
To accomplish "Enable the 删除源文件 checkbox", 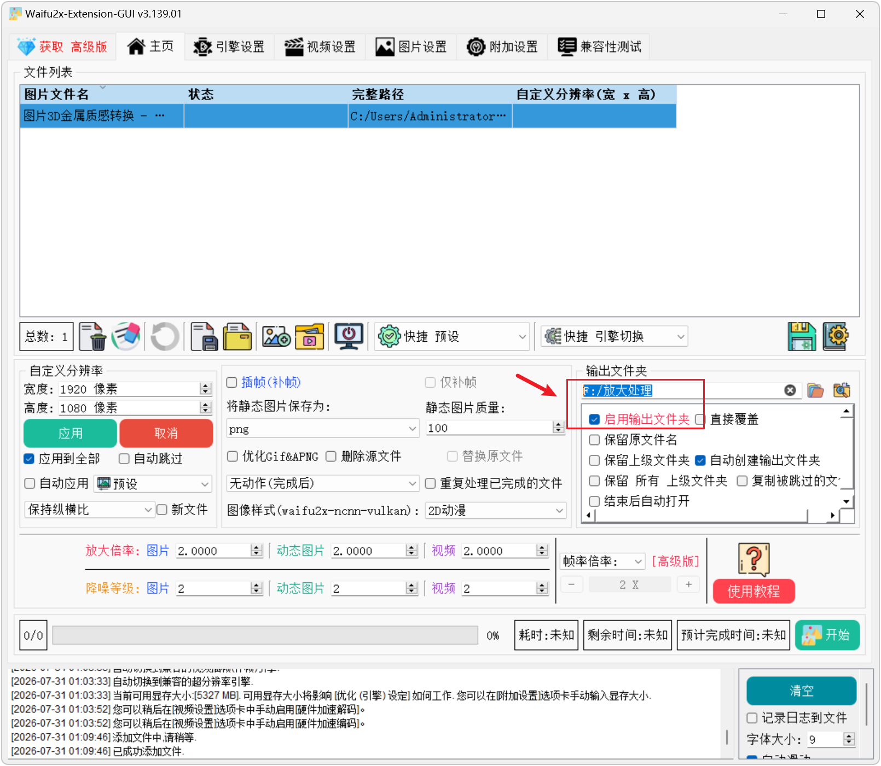I will pos(331,457).
